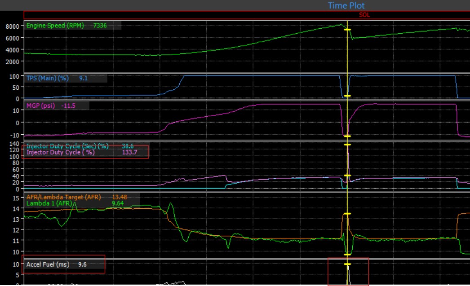This screenshot has height=286, width=470.
Task: Click the 2000 tick on the RPM axis
Action: coord(12,62)
